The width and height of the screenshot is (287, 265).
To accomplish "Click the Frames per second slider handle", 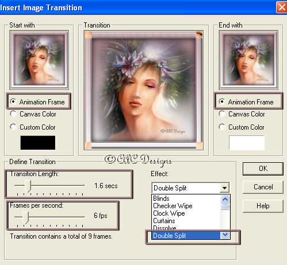I will [25, 217].
